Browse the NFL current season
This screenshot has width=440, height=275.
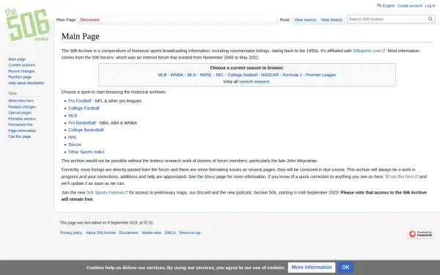[x=220, y=75]
